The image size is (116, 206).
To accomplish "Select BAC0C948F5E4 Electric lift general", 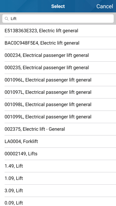I will 58,43.
